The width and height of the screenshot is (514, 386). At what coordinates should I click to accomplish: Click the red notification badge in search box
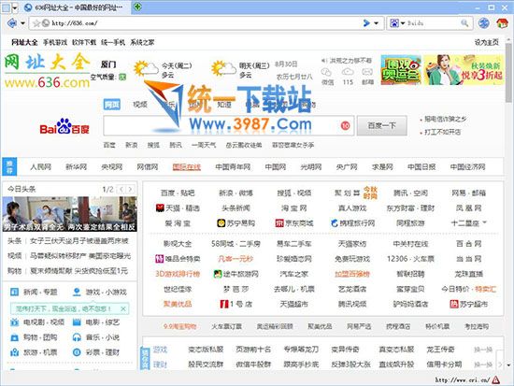[345, 125]
